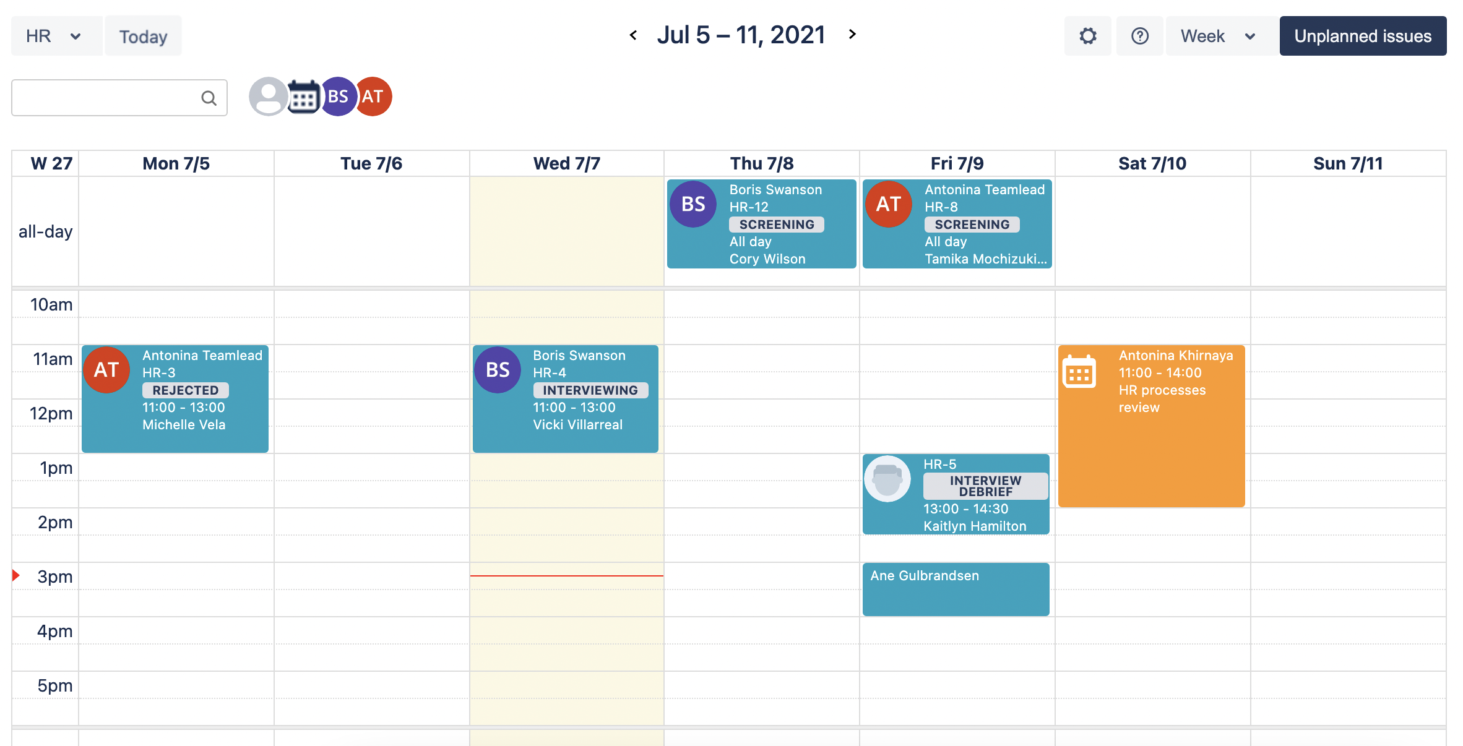
Task: Click the search magnifier icon
Action: 209,98
